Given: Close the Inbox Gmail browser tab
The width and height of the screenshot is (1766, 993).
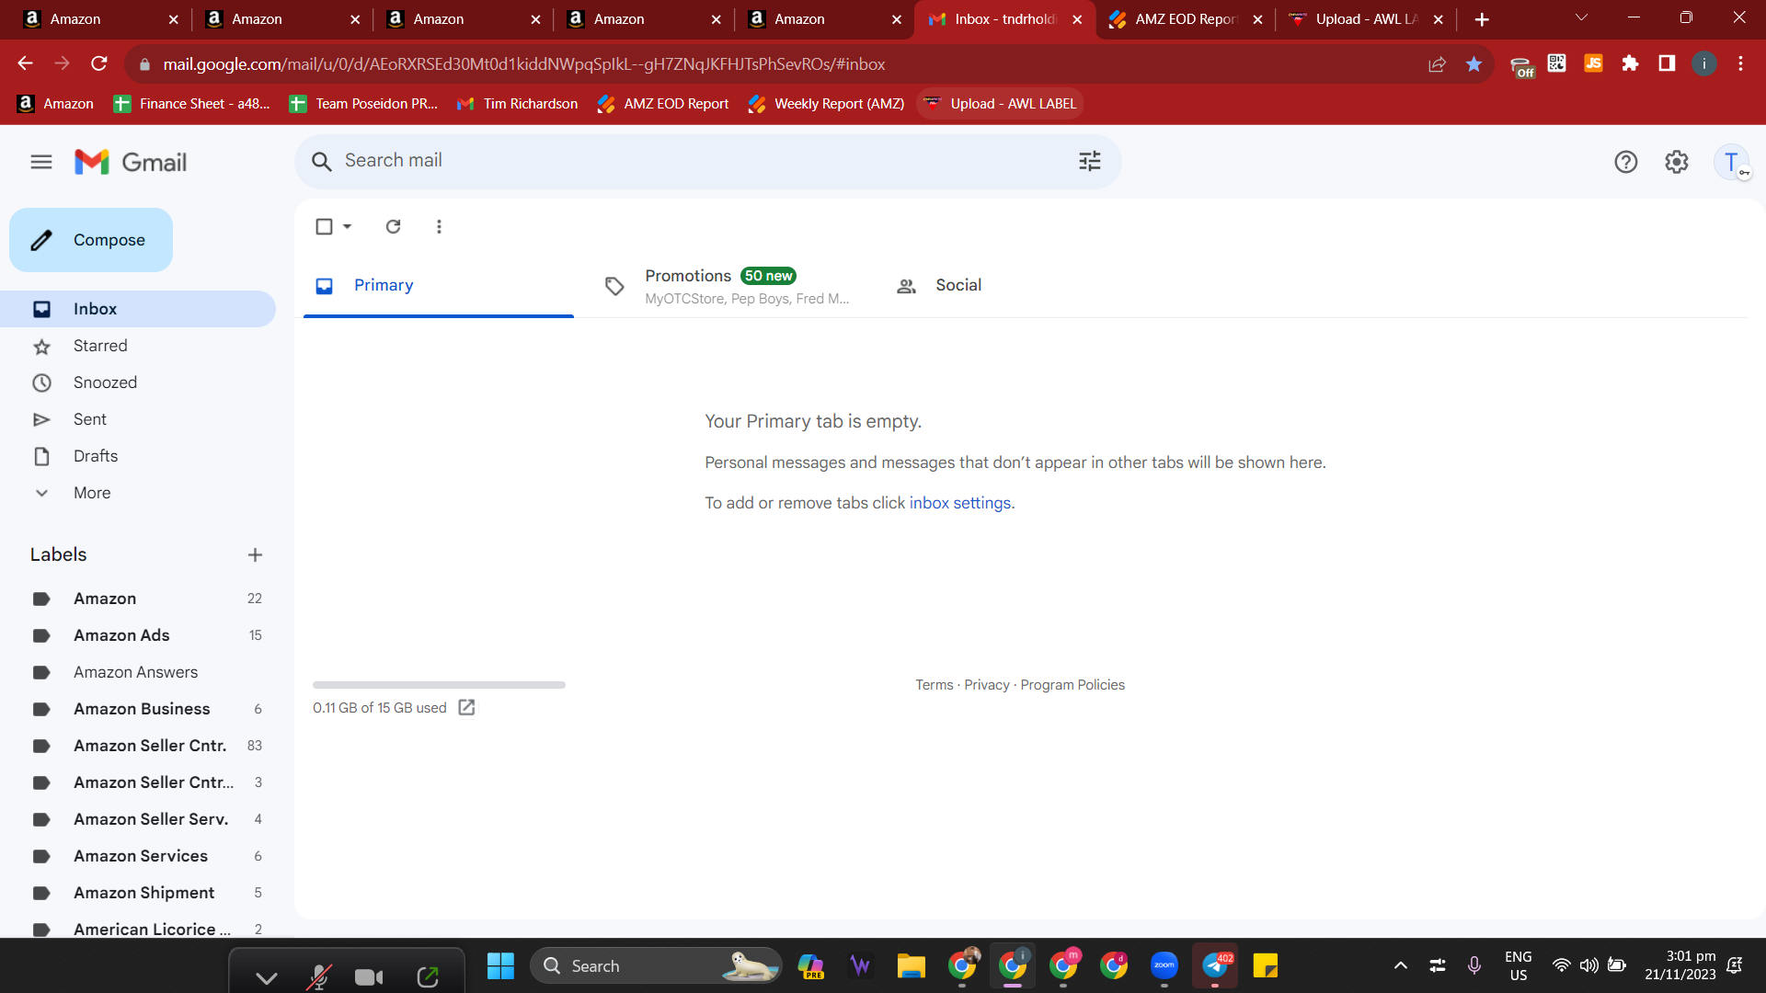Looking at the screenshot, I should pyautogui.click(x=1077, y=19).
